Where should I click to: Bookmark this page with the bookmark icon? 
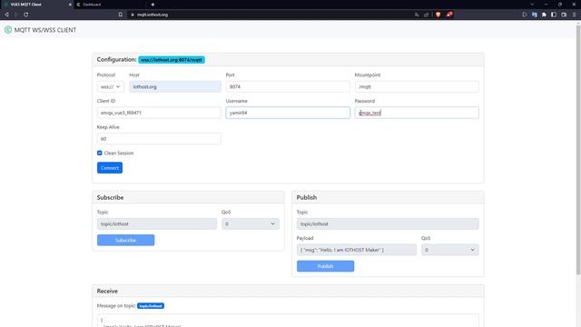pyautogui.click(x=121, y=15)
